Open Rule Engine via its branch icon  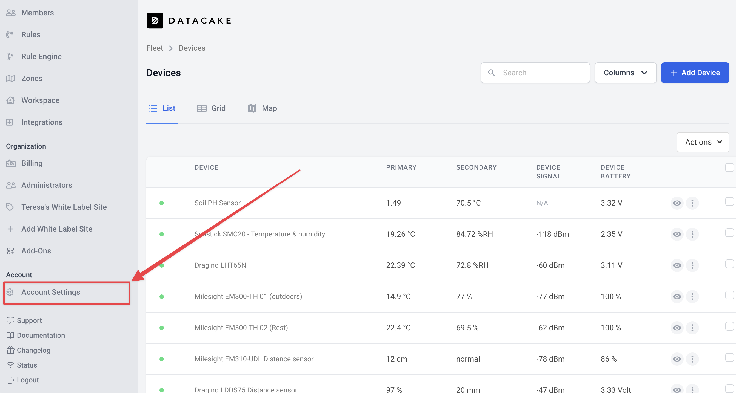(x=10, y=56)
